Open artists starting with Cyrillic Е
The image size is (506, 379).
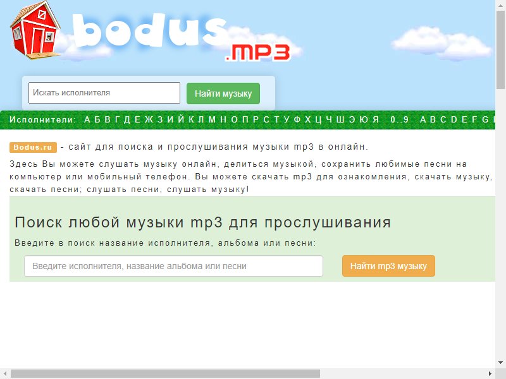click(x=137, y=119)
